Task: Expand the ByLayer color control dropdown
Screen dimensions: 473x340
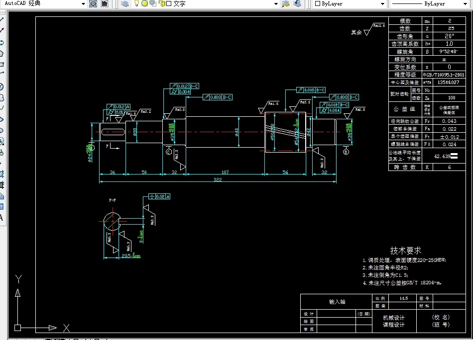Action: click(382, 4)
